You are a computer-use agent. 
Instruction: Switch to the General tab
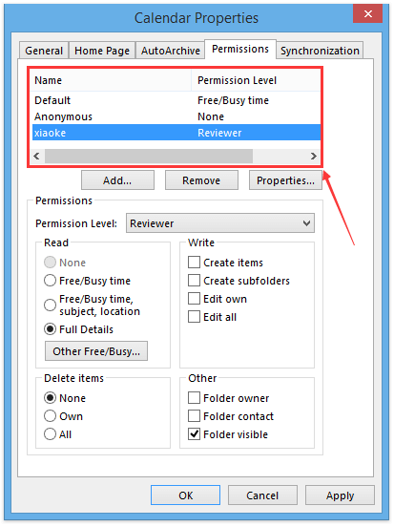pos(44,51)
